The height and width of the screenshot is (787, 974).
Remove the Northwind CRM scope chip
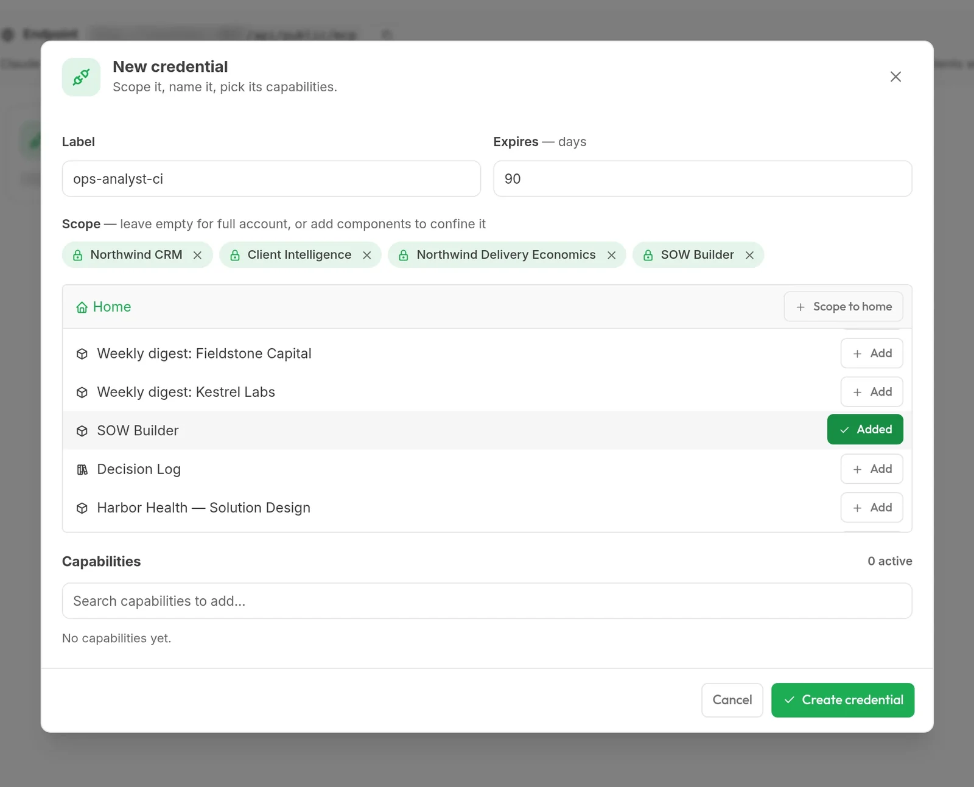point(197,255)
